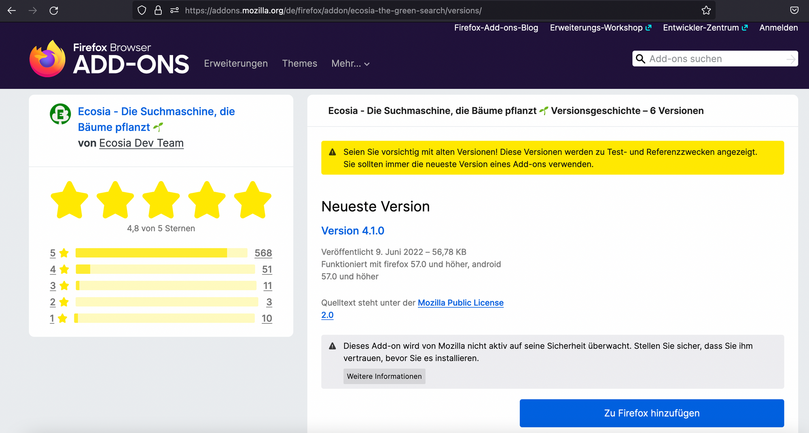Image resolution: width=809 pixels, height=433 pixels.
Task: Click the Neueste Version heading
Action: coord(375,207)
